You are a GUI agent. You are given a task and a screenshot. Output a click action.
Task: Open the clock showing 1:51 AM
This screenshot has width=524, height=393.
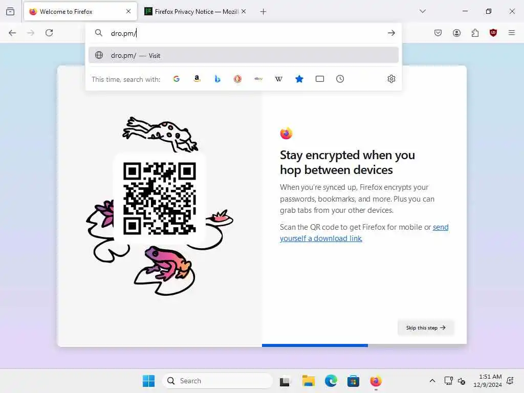pos(488,381)
